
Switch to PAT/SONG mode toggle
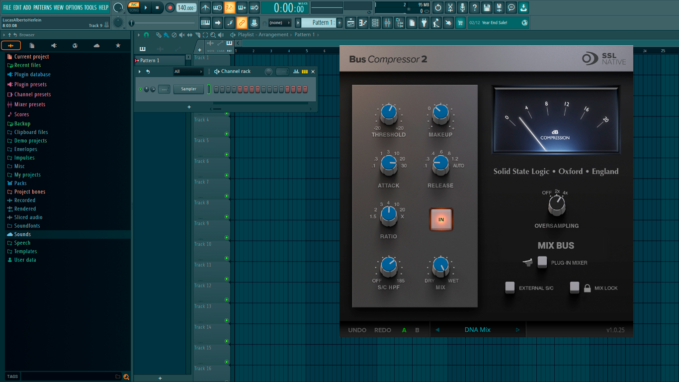[134, 7]
